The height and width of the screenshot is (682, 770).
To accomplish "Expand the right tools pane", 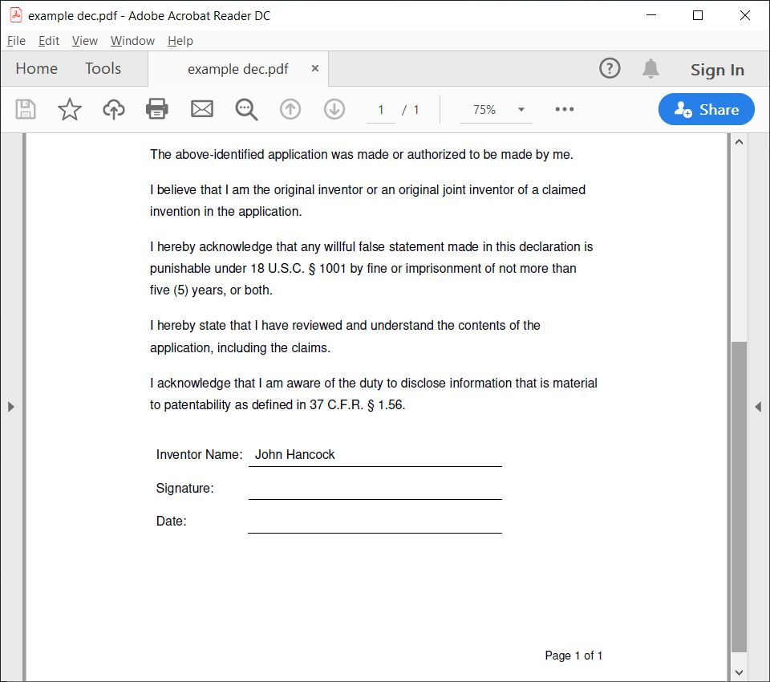I will point(759,407).
